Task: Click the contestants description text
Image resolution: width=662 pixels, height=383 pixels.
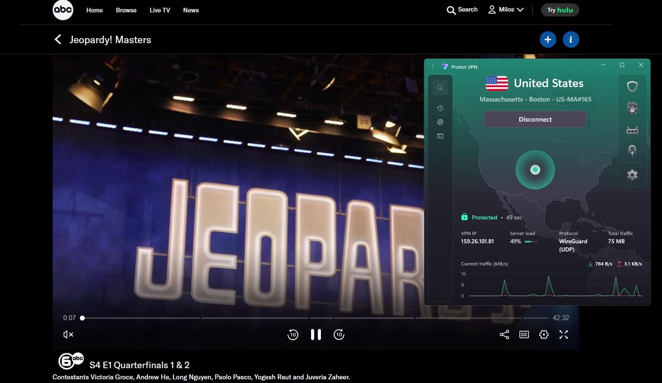Action: (x=201, y=377)
